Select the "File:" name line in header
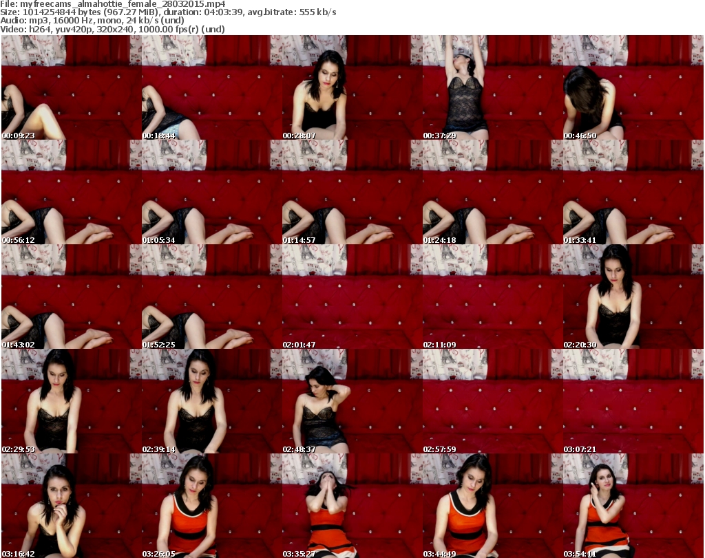Viewport: 705px width, 558px height. [113, 4]
